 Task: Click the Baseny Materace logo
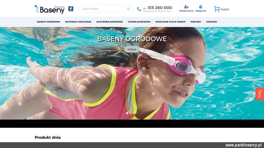click(x=50, y=9)
